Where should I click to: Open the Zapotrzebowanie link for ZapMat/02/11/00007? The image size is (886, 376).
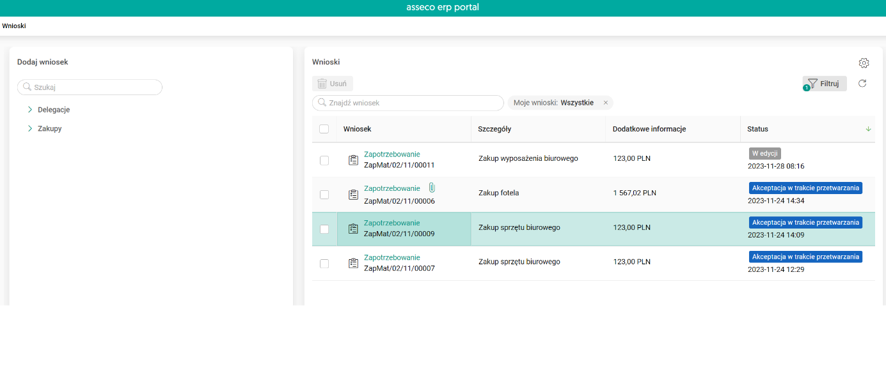(392, 257)
